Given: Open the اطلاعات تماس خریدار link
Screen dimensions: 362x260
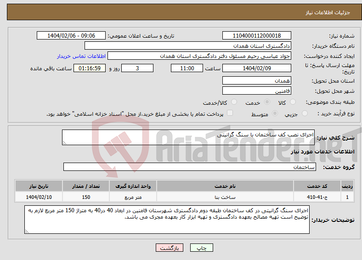Looking at the screenshot, I should [81, 56].
